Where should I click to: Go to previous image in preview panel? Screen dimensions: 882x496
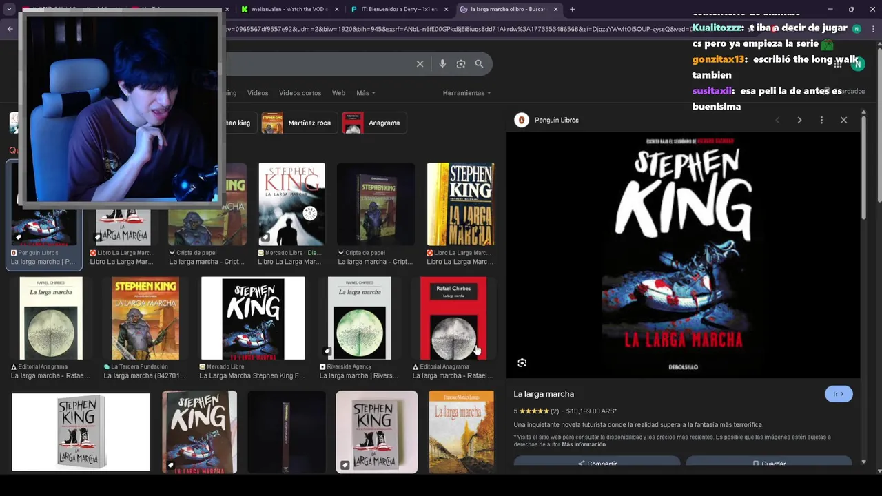click(777, 120)
